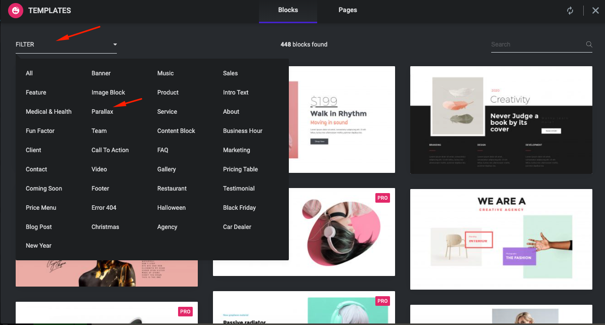Click the sync/refresh templates icon

point(570,11)
